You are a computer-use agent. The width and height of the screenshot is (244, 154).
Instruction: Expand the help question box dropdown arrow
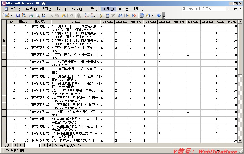click(227, 9)
